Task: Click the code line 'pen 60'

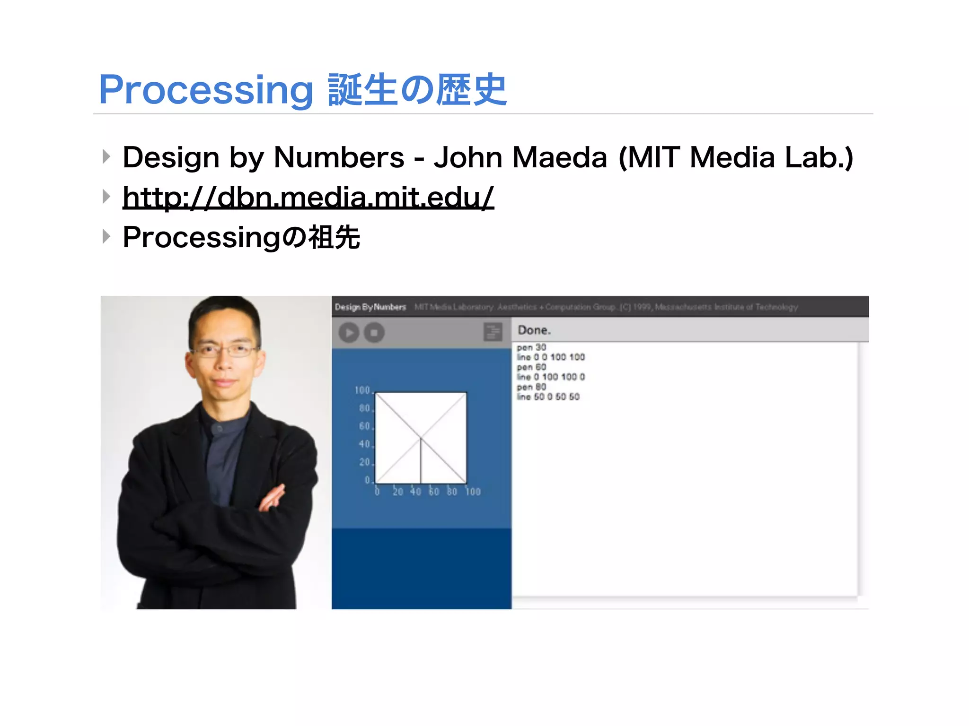Action: [531, 367]
